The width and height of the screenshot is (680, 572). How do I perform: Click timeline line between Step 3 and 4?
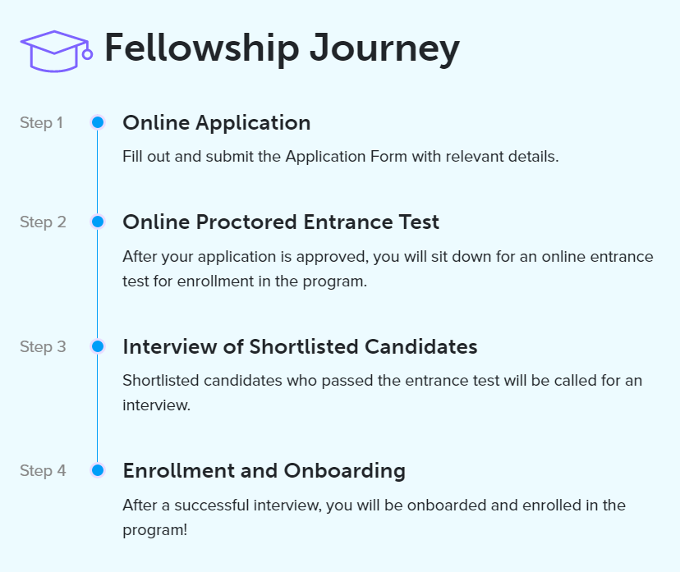98,409
